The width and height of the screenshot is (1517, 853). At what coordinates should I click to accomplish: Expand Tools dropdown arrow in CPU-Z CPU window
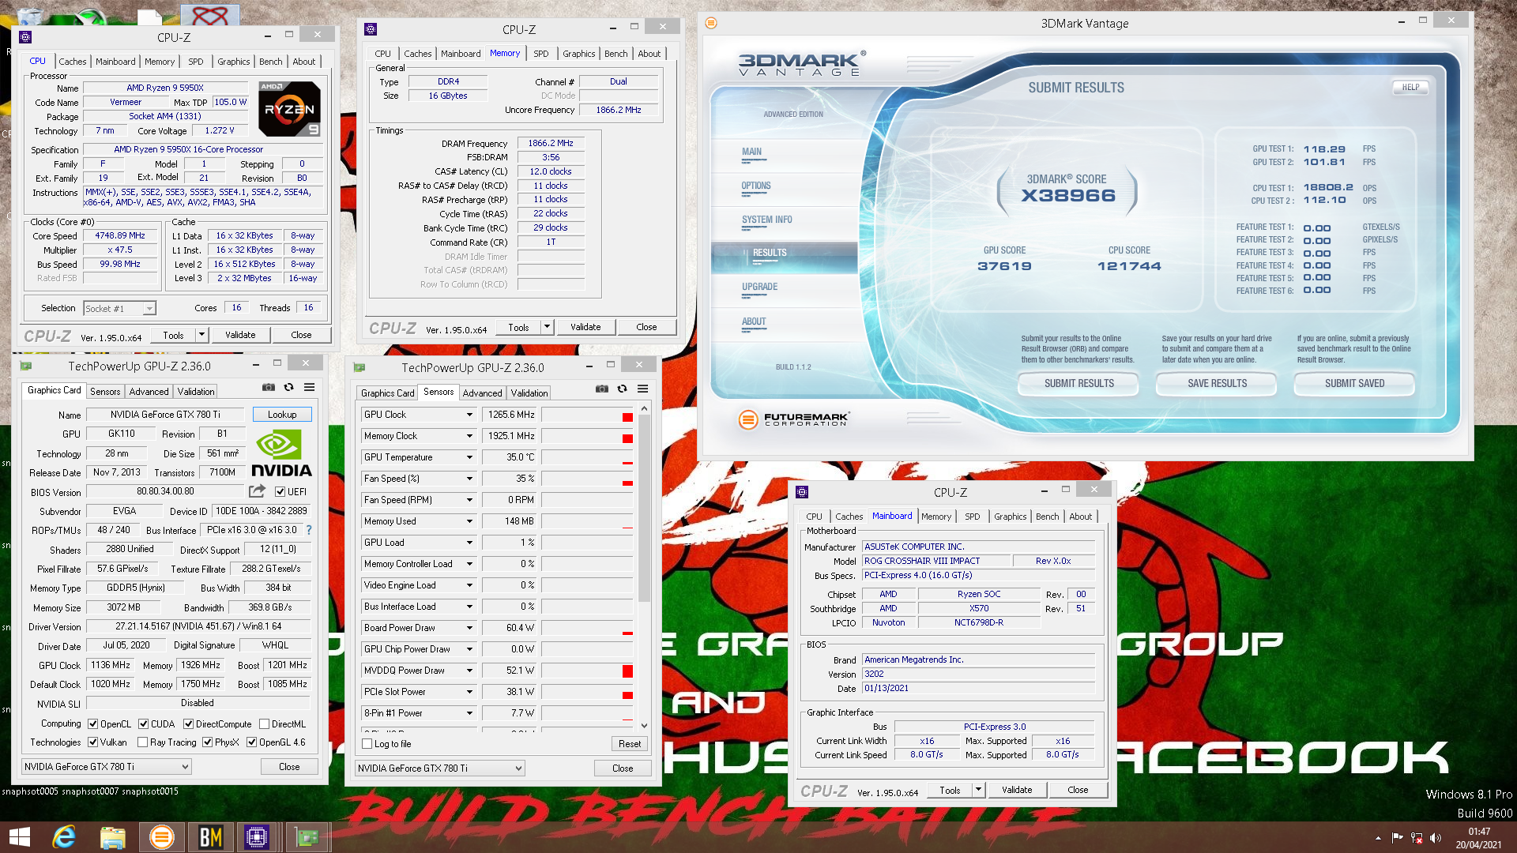(x=201, y=335)
